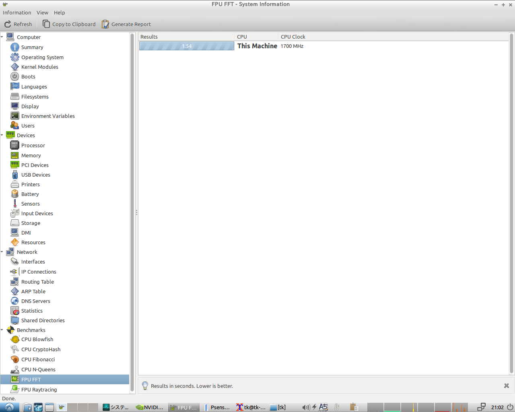Open the Information menu
The width and height of the screenshot is (515, 412).
pyautogui.click(x=17, y=12)
